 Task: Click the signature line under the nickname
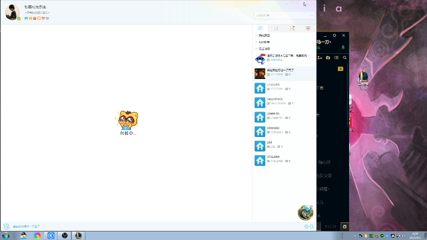pos(37,12)
